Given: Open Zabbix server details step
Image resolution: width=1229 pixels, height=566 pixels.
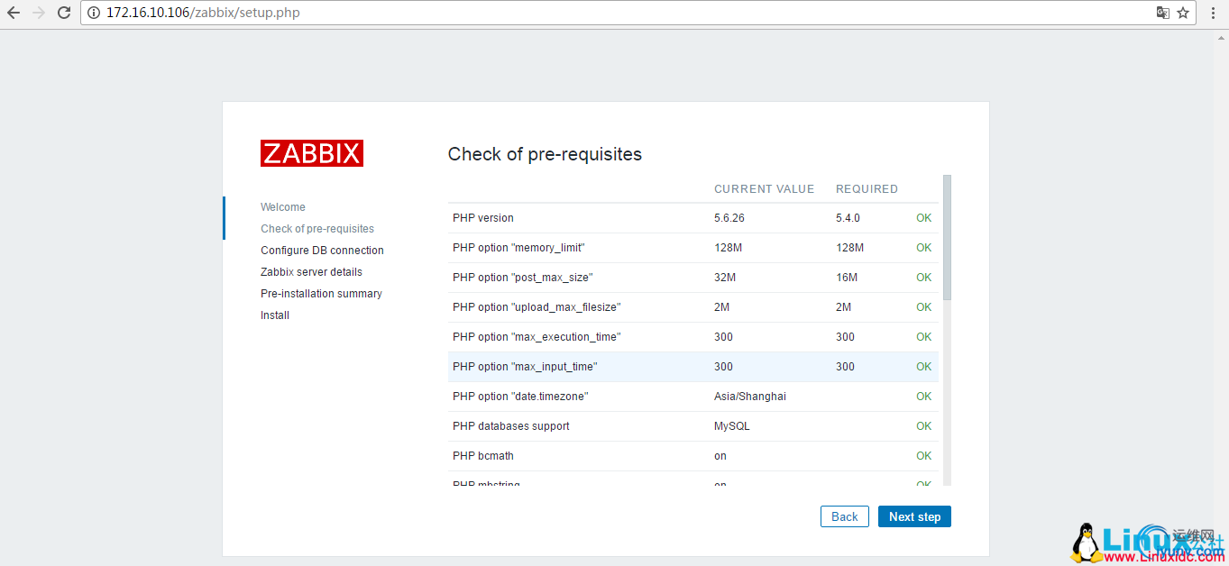Looking at the screenshot, I should point(311,272).
